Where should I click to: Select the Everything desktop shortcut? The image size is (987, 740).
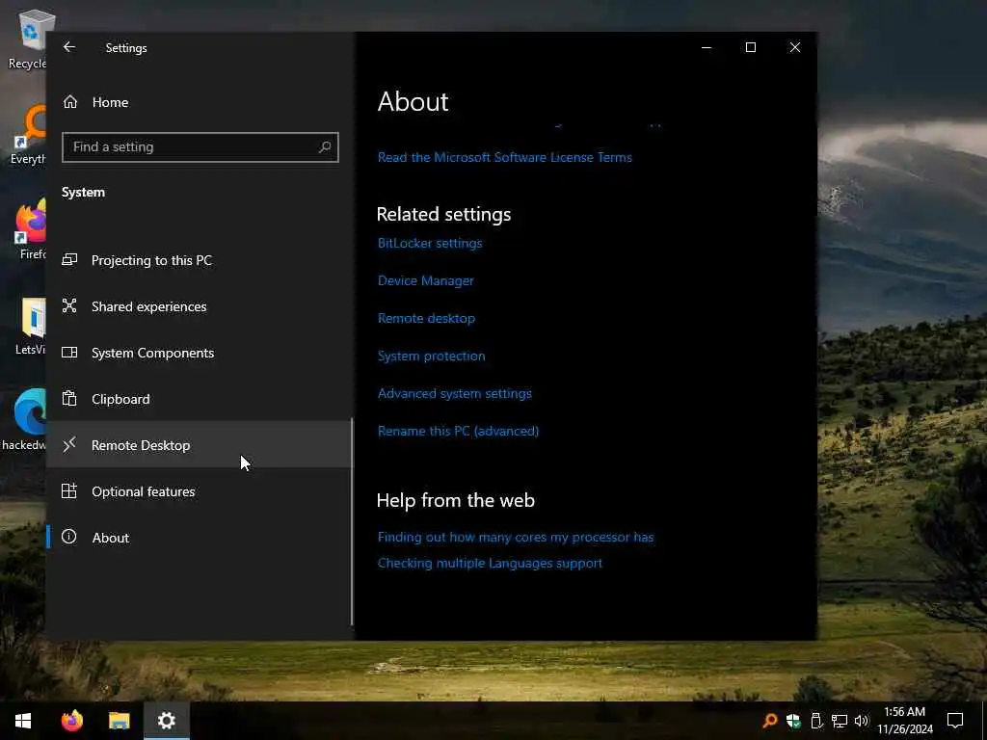(x=26, y=135)
